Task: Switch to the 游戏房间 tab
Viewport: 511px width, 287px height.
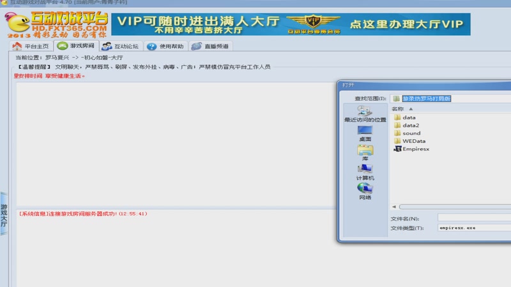Action: tap(76, 46)
